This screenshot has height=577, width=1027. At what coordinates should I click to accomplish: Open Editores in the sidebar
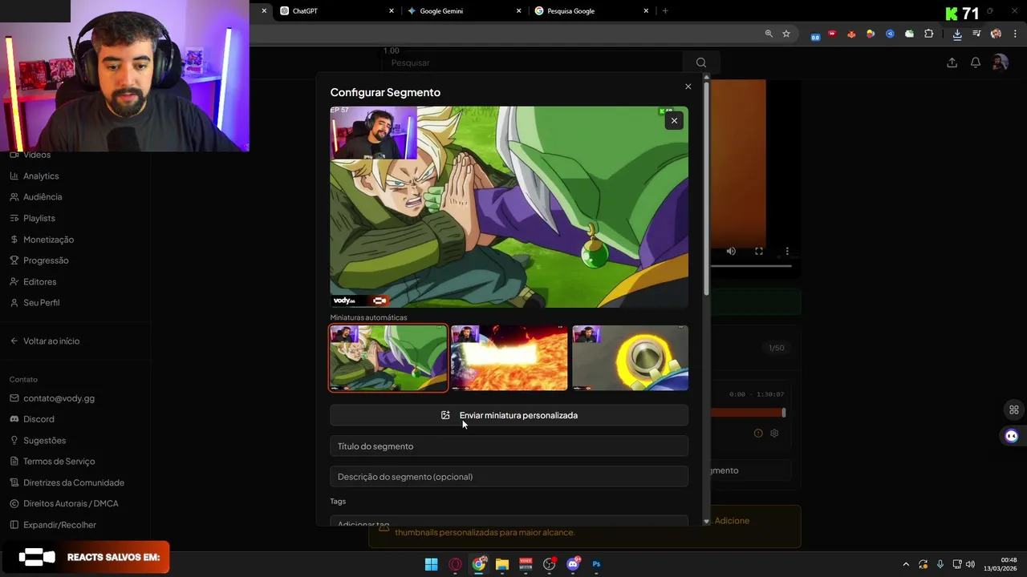click(40, 282)
